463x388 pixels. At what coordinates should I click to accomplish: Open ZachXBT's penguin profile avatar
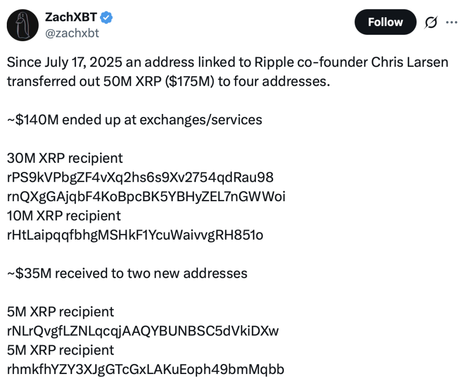(x=23, y=25)
